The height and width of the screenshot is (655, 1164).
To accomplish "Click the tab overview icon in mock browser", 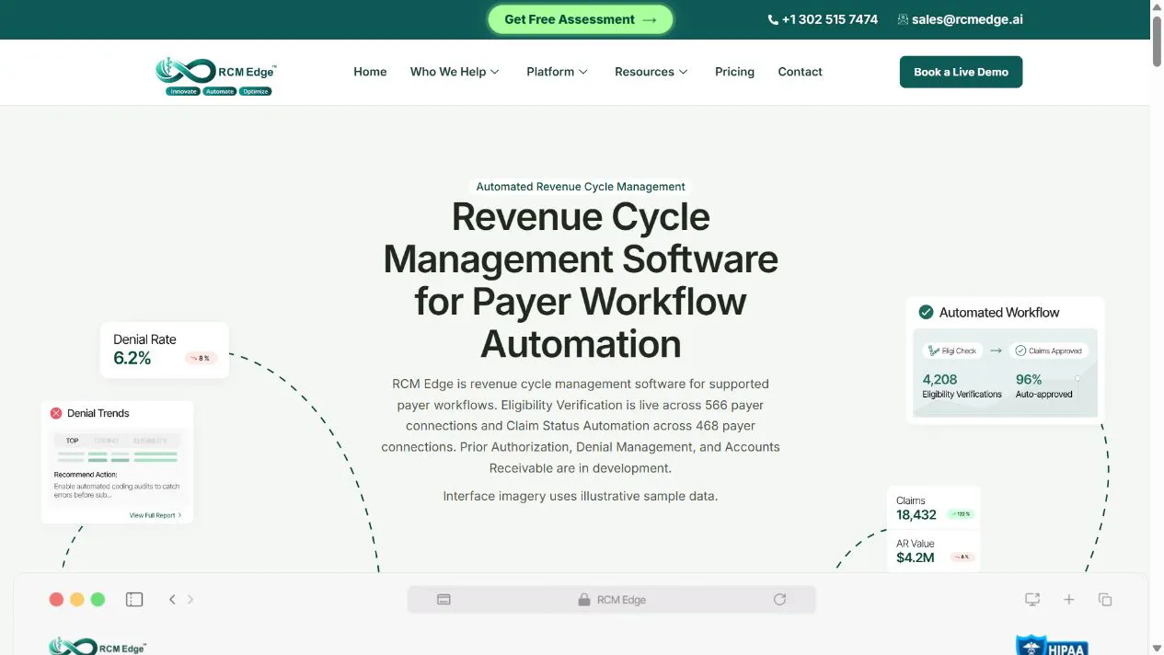I will click(1105, 600).
